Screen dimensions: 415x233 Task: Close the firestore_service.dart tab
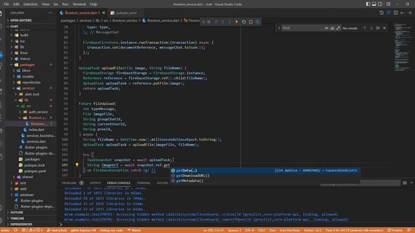coord(104,13)
